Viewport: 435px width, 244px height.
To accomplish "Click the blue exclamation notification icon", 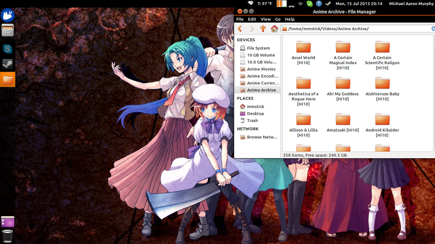I will (x=319, y=3).
